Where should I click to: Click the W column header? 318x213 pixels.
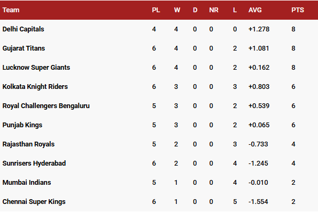[177, 10]
